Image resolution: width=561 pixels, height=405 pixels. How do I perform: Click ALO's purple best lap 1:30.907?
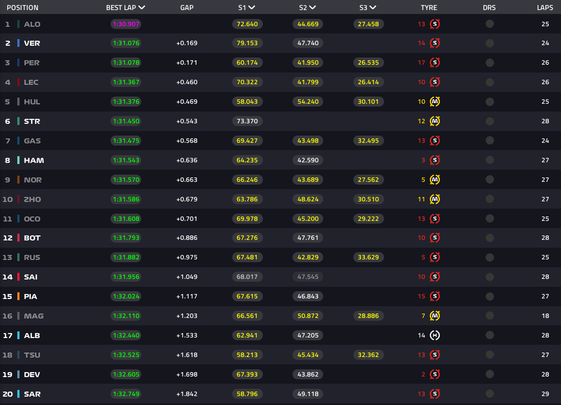(x=126, y=24)
